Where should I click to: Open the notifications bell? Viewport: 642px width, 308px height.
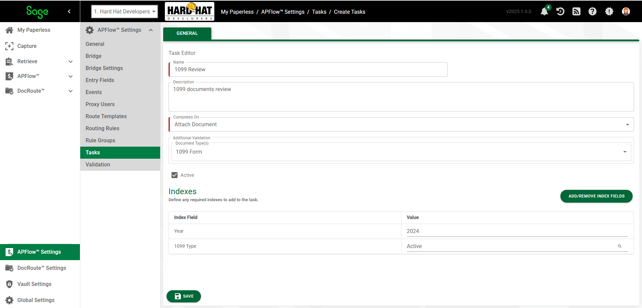point(544,12)
